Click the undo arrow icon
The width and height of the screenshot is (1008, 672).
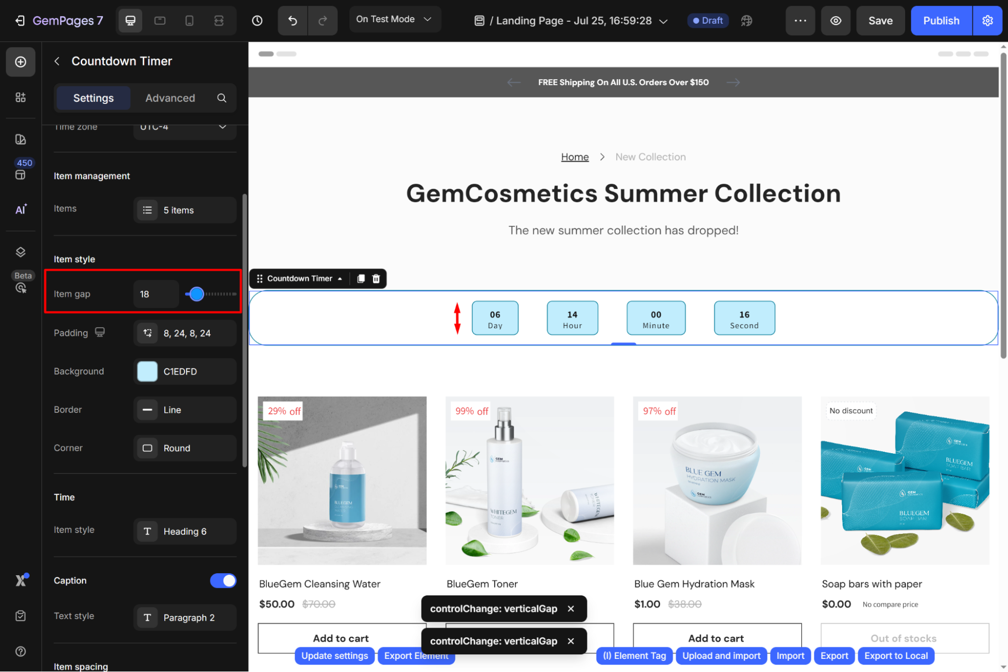(x=292, y=21)
